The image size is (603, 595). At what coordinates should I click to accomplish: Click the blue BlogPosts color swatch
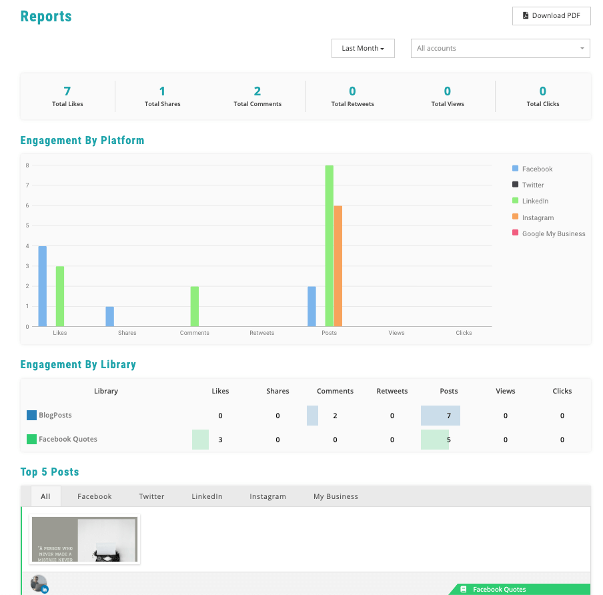31,416
